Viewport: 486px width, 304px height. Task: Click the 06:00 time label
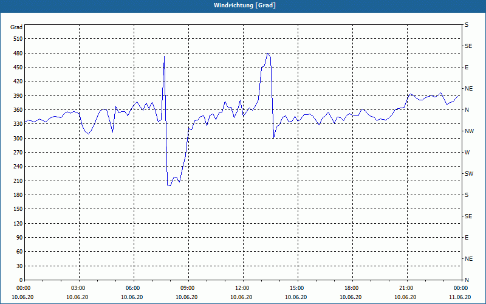(x=134, y=288)
